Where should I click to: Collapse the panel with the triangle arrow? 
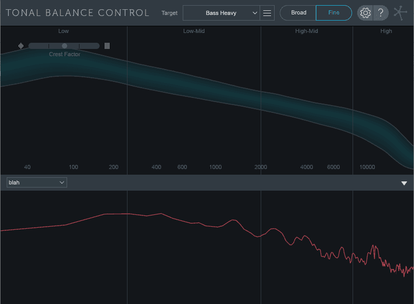404,183
